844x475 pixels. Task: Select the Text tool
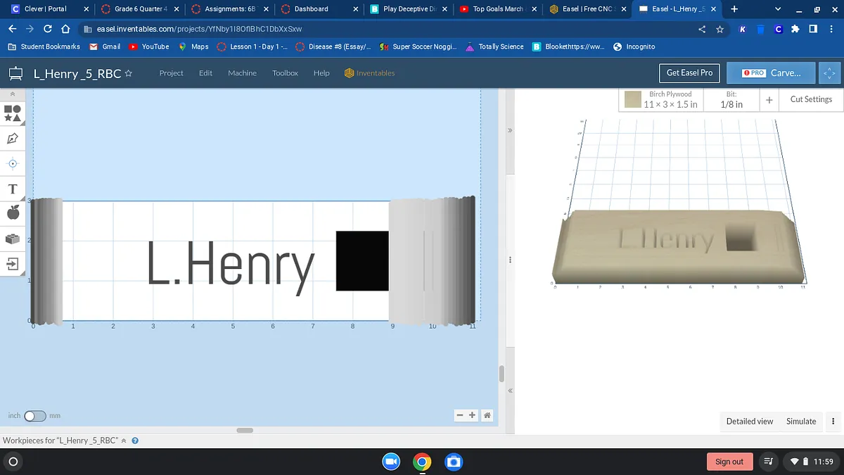[13, 189]
